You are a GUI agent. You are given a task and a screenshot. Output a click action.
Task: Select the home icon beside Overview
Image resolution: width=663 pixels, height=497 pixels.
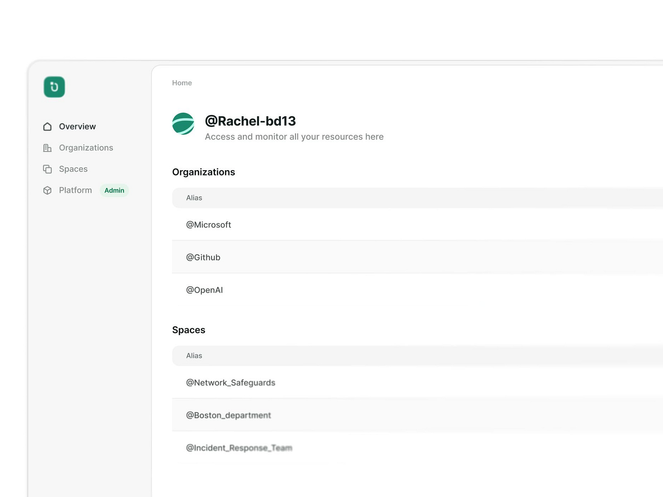pos(47,126)
